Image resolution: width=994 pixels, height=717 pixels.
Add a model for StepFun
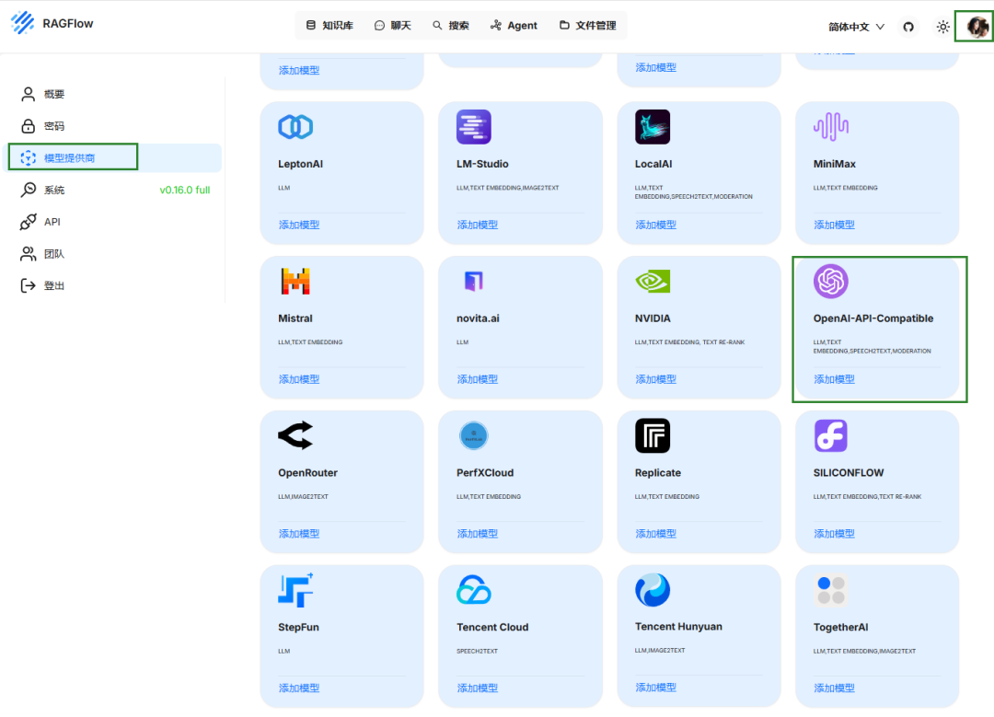click(299, 688)
